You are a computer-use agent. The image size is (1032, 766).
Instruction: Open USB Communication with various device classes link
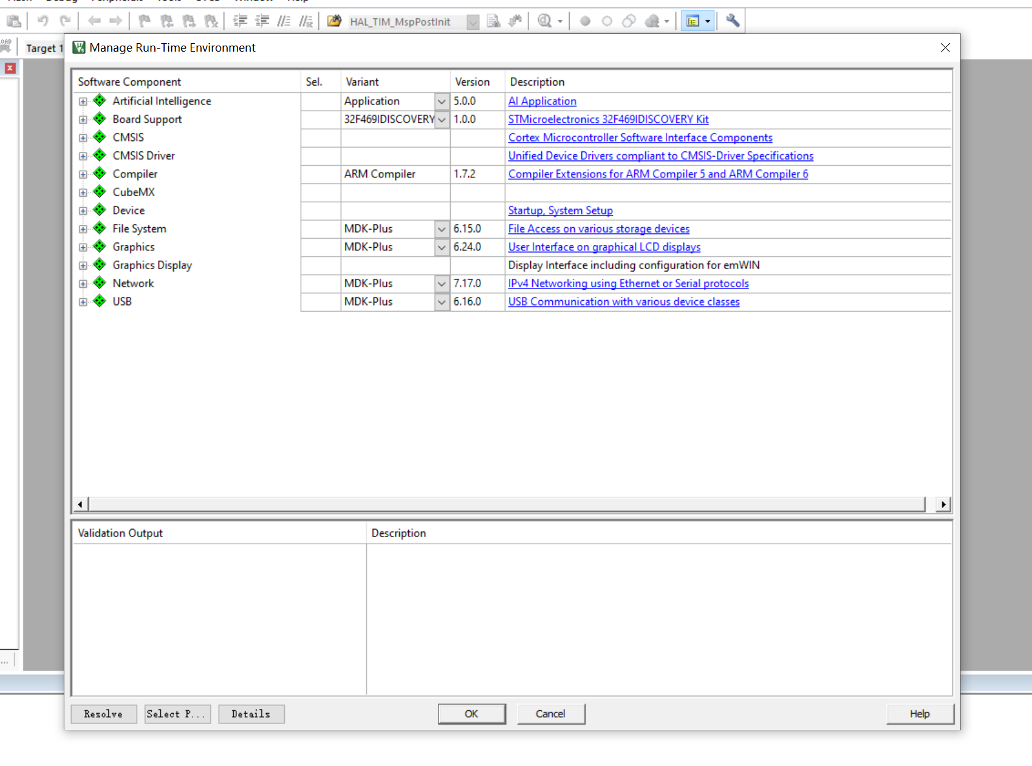[x=624, y=302]
